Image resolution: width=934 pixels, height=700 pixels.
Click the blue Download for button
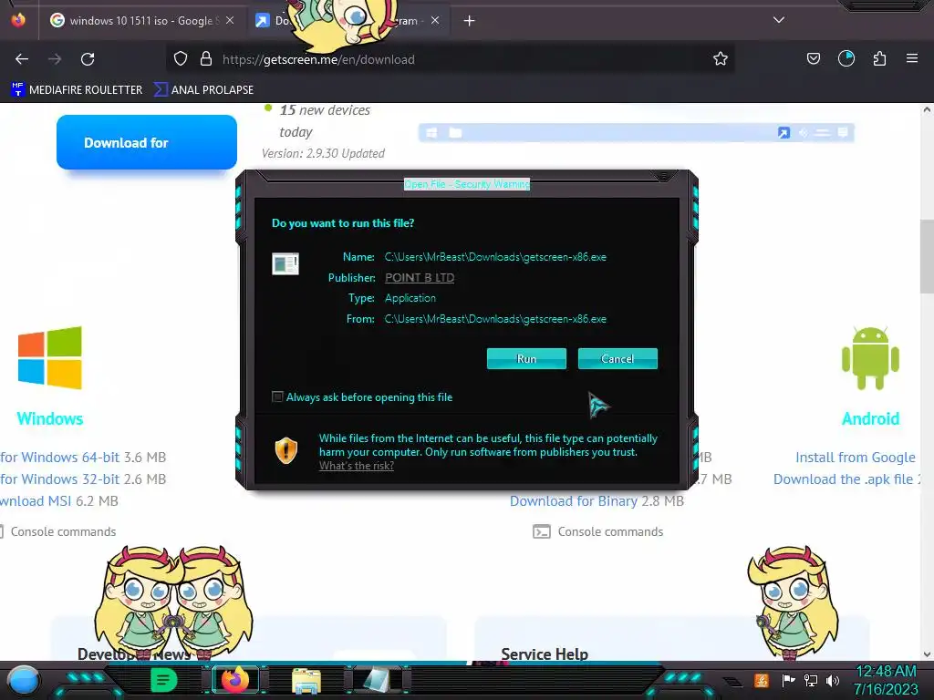point(147,142)
